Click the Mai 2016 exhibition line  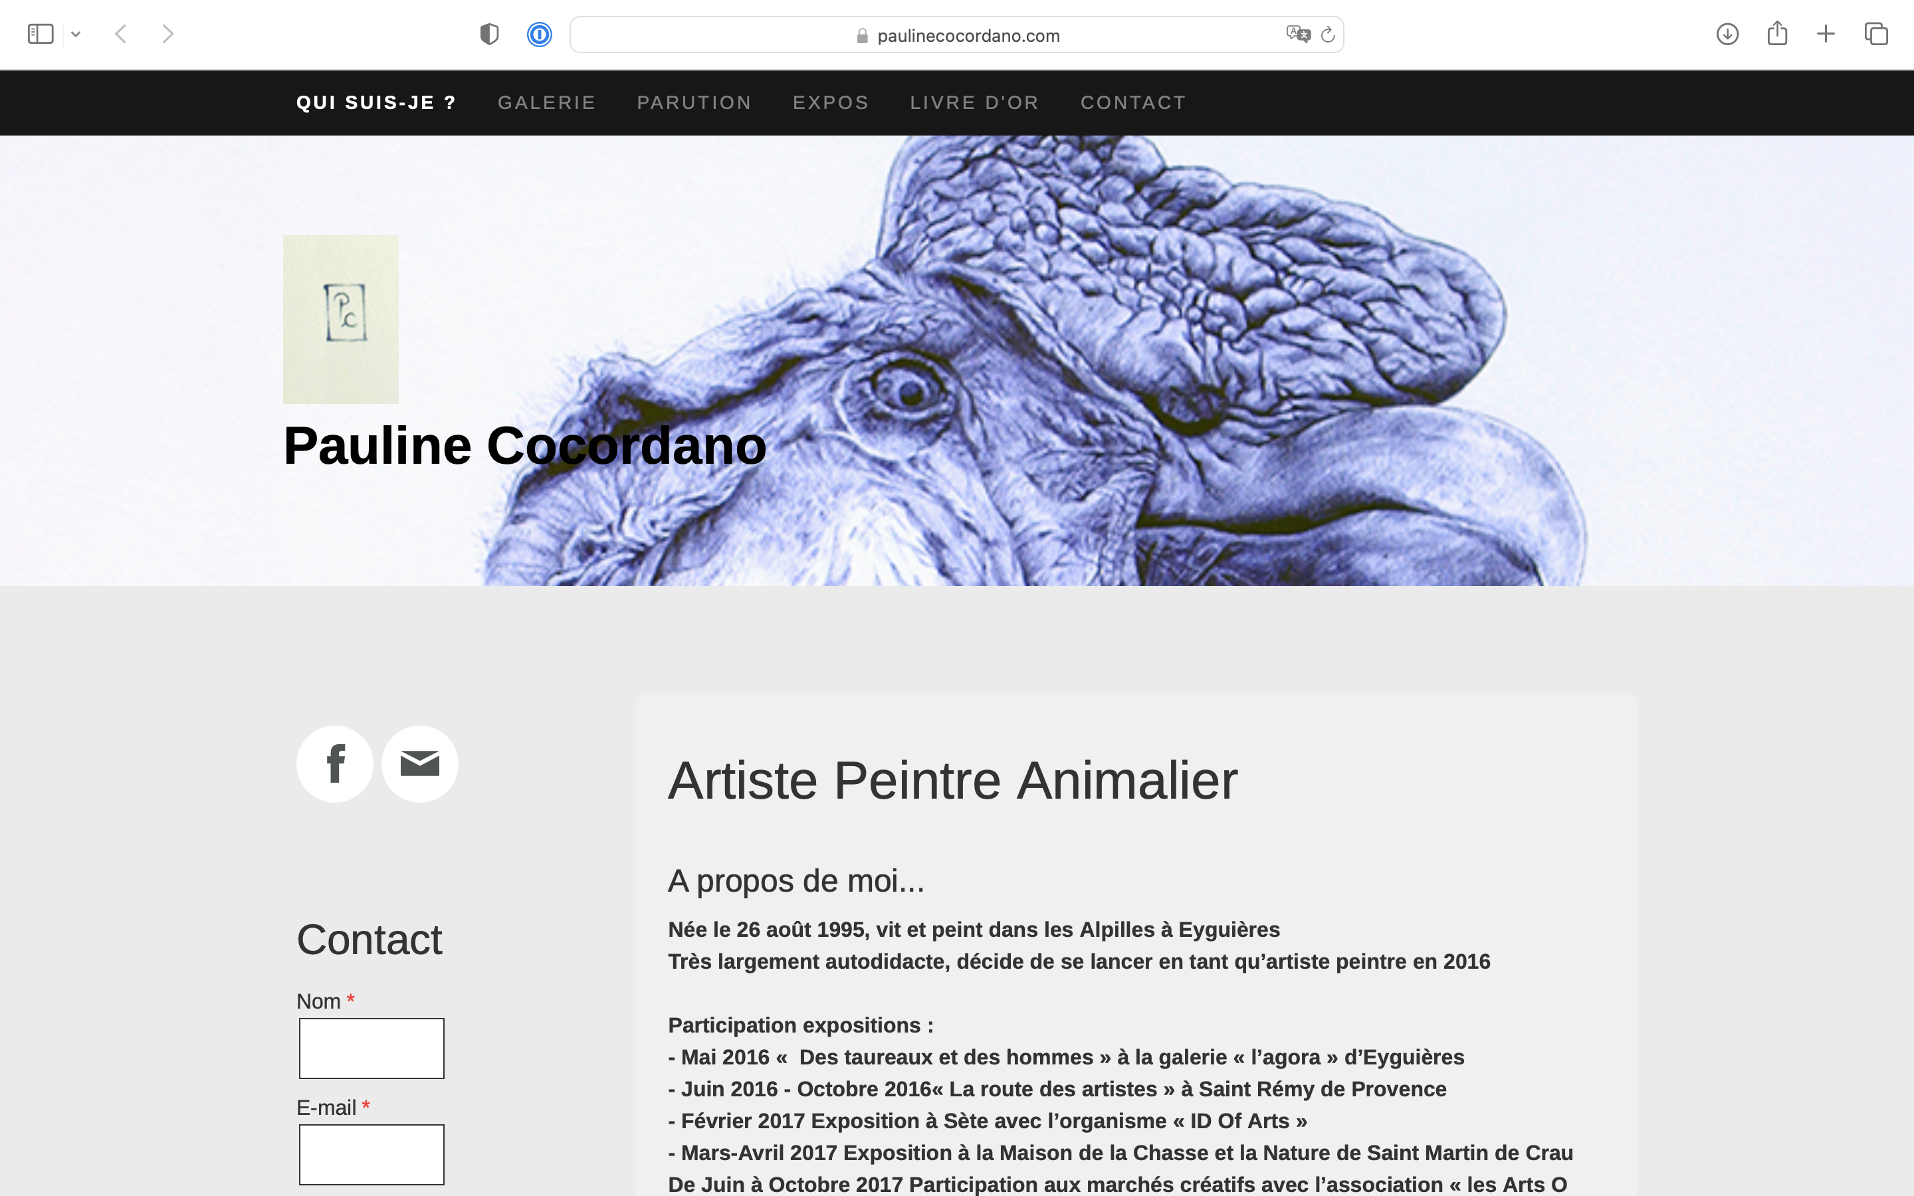tap(1066, 1056)
